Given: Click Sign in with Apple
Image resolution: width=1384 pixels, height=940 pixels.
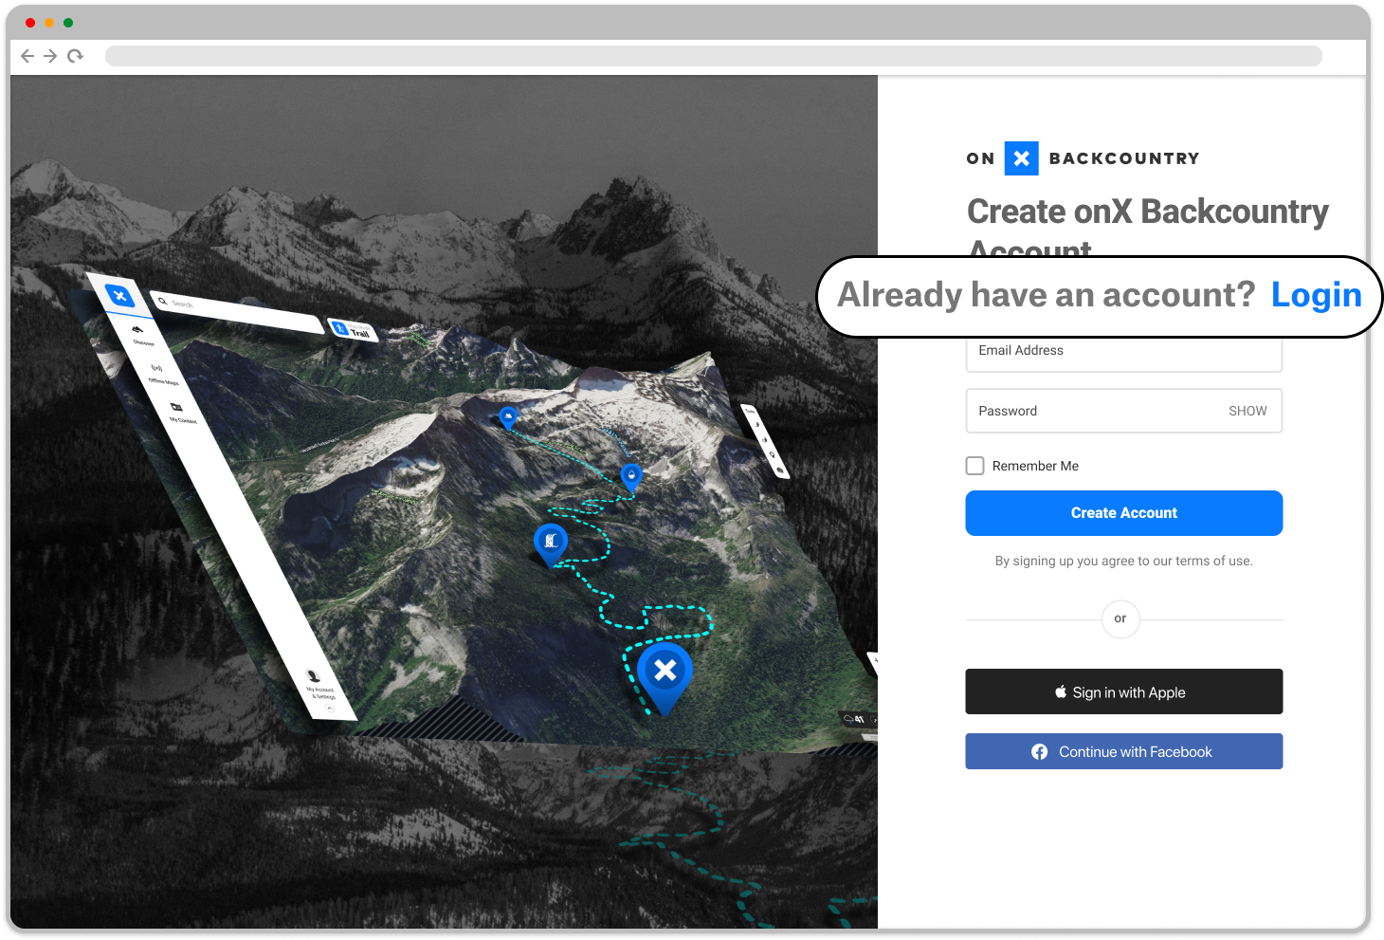Looking at the screenshot, I should click(1123, 691).
